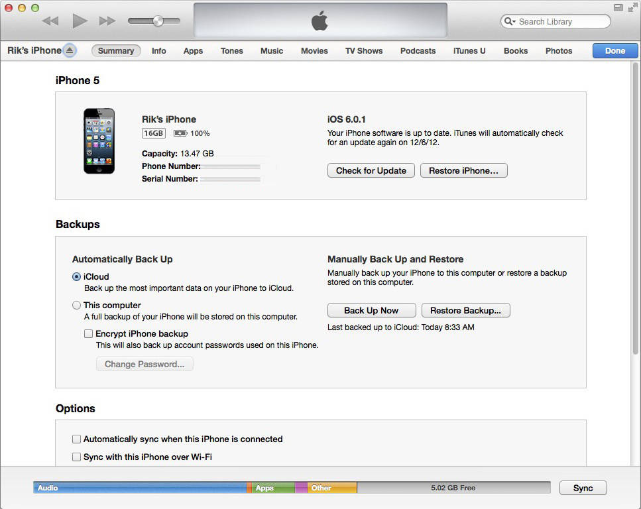View the Movies tab

coord(314,50)
